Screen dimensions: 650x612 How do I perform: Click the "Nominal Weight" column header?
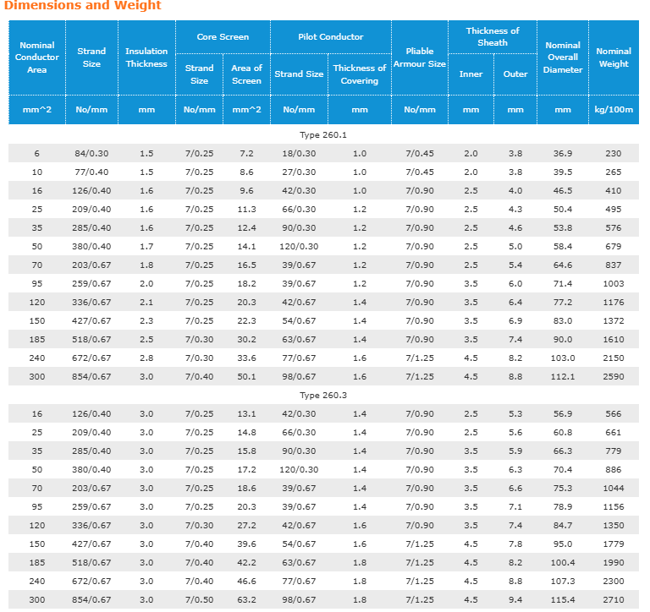(x=614, y=57)
